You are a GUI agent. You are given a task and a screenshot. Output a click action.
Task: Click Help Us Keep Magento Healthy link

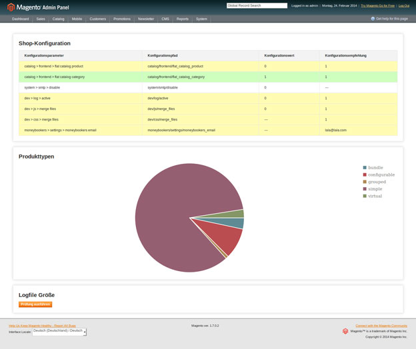click(42, 326)
